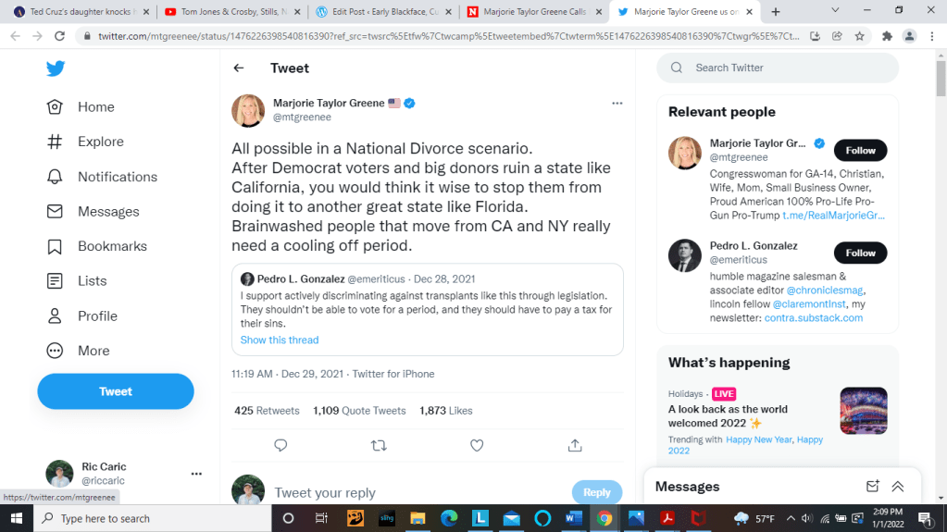
Task: Retweet using the retweet arrows icon
Action: tap(379, 445)
